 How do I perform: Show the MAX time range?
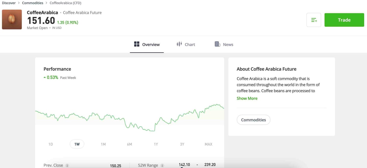pos(208,144)
